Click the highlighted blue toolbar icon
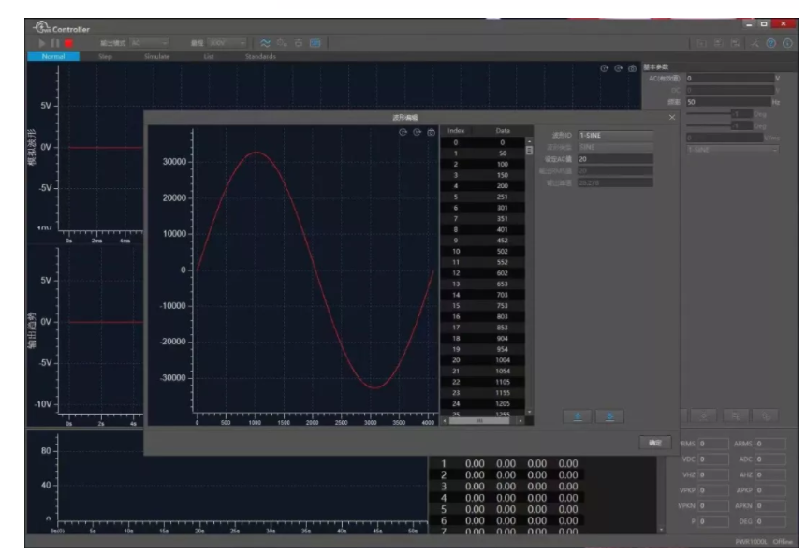The width and height of the screenshot is (806, 554). [x=315, y=43]
